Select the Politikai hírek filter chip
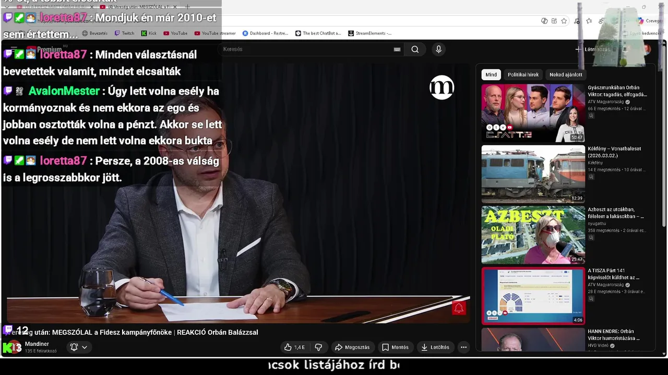This screenshot has height=375, width=668. click(x=523, y=74)
